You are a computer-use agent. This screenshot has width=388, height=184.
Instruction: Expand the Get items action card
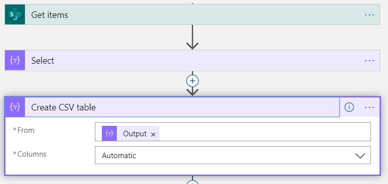coord(192,14)
